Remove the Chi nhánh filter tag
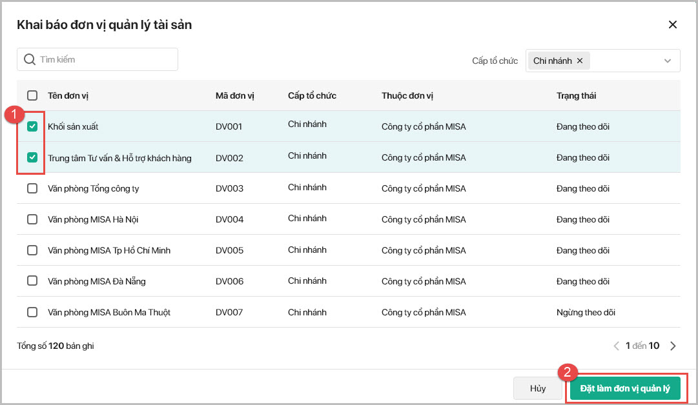Image resolution: width=698 pixels, height=405 pixels. coord(580,61)
